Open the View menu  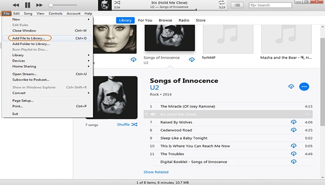pyautogui.click(x=40, y=13)
